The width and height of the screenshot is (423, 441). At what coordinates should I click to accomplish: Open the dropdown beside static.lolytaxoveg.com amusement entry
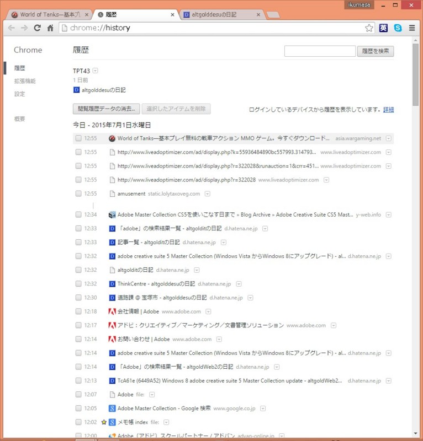[x=208, y=194]
